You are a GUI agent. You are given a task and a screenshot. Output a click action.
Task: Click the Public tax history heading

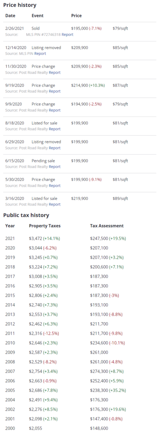[x=26, y=215]
